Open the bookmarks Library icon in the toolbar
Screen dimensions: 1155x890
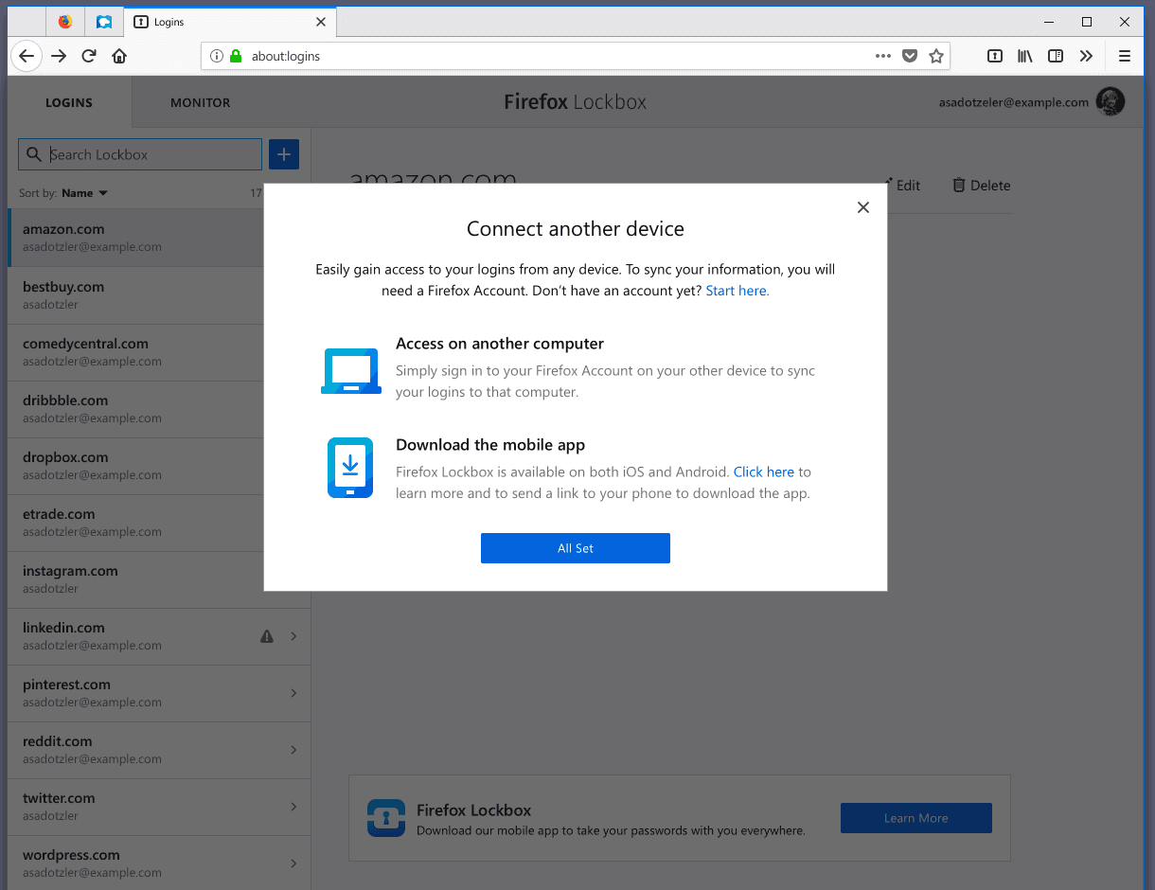click(1024, 56)
